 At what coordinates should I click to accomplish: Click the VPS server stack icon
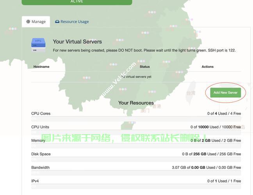point(38,45)
